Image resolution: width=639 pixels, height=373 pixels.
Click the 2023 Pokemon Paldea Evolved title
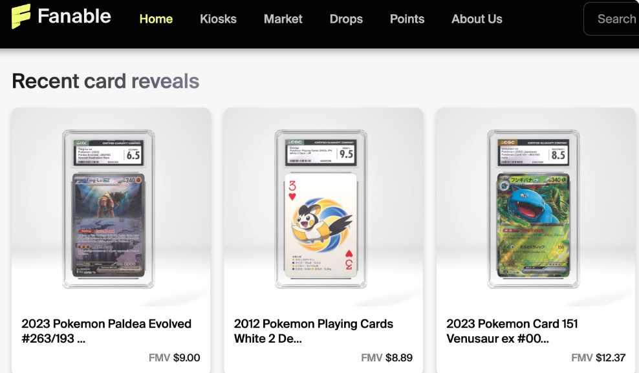click(x=106, y=331)
